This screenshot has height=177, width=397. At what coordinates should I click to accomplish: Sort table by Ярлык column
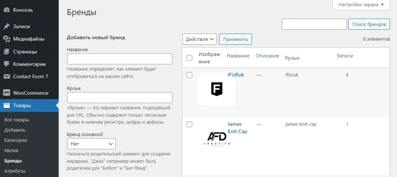[x=292, y=58]
